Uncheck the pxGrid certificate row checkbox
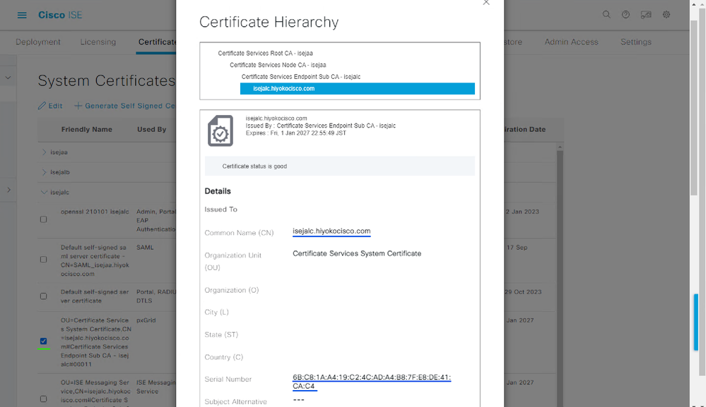This screenshot has height=407, width=706. click(43, 341)
